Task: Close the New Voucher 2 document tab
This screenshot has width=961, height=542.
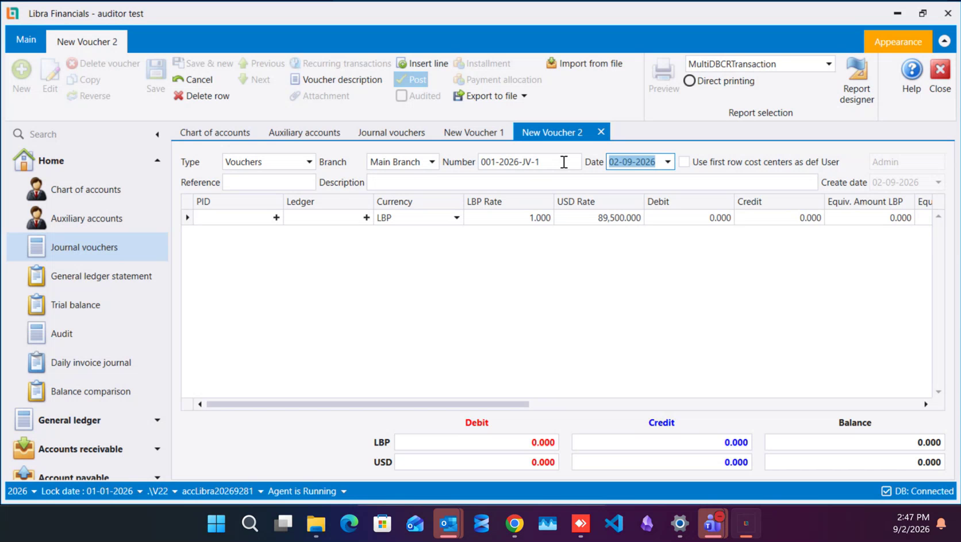Action: point(601,132)
